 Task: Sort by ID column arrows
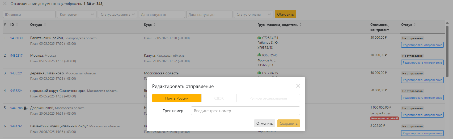click(x=17, y=25)
